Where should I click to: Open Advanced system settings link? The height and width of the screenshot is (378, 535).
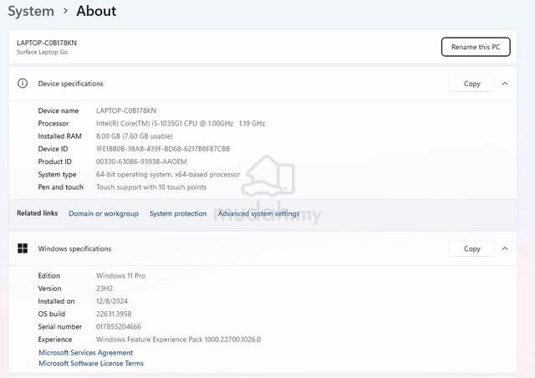click(258, 213)
